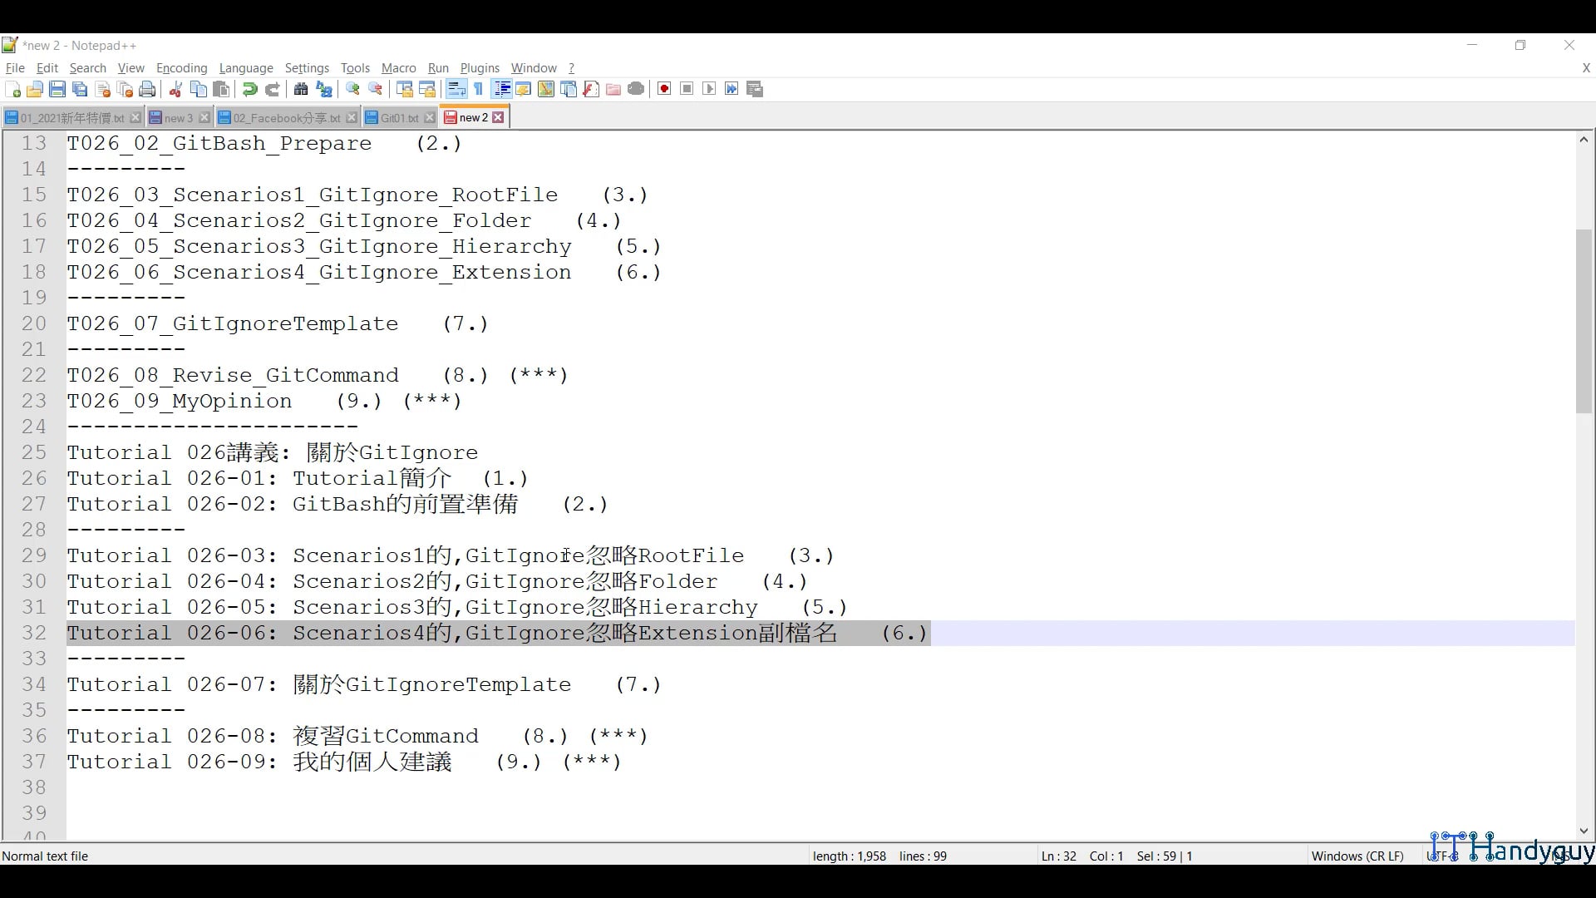Paste clipboard contents via toolbar icon

coord(221,89)
